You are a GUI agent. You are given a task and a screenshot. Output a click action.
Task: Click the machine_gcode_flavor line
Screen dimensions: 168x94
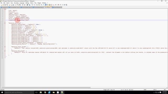pyautogui.click(x=34, y=44)
